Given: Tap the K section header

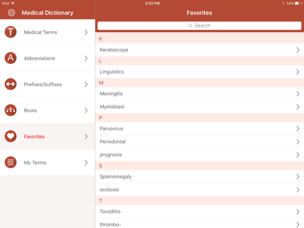Looking at the screenshot, I should pyautogui.click(x=199, y=39).
